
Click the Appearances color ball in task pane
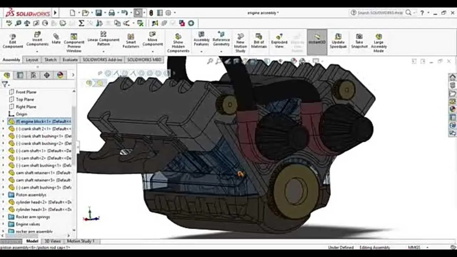452,109
